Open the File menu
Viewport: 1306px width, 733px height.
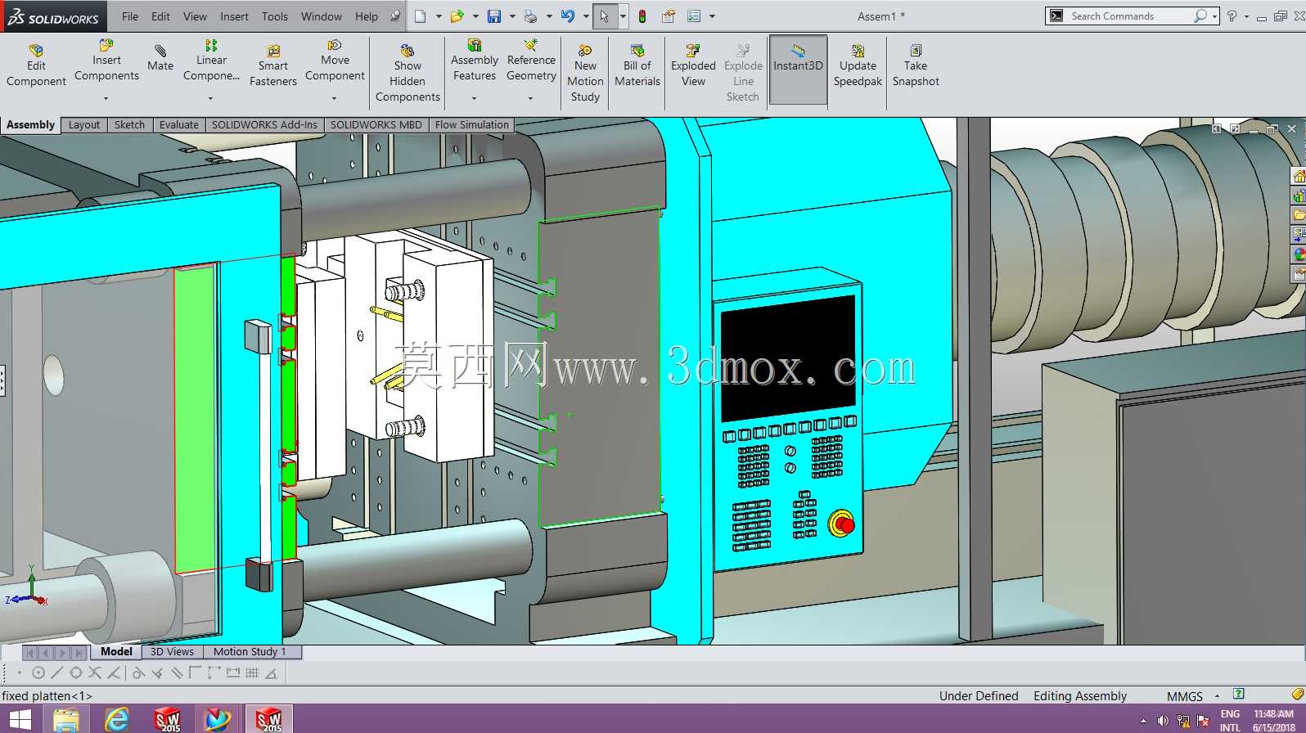(x=130, y=16)
